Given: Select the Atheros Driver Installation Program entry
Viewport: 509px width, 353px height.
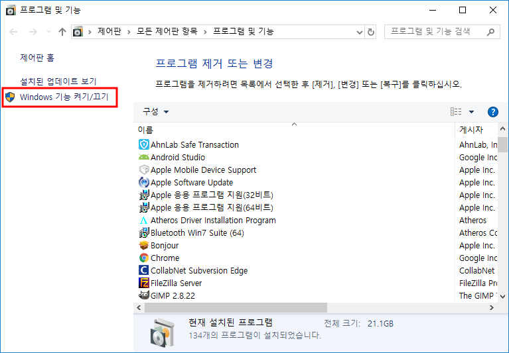Looking at the screenshot, I should [213, 221].
